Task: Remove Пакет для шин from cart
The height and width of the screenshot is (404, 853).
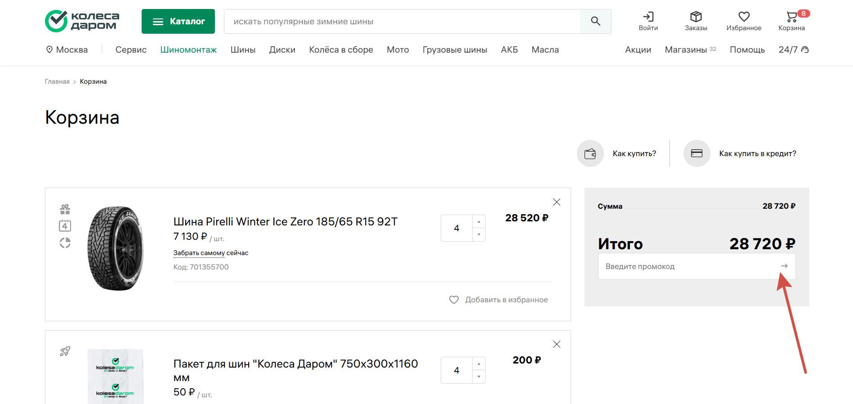Action: pyautogui.click(x=557, y=344)
